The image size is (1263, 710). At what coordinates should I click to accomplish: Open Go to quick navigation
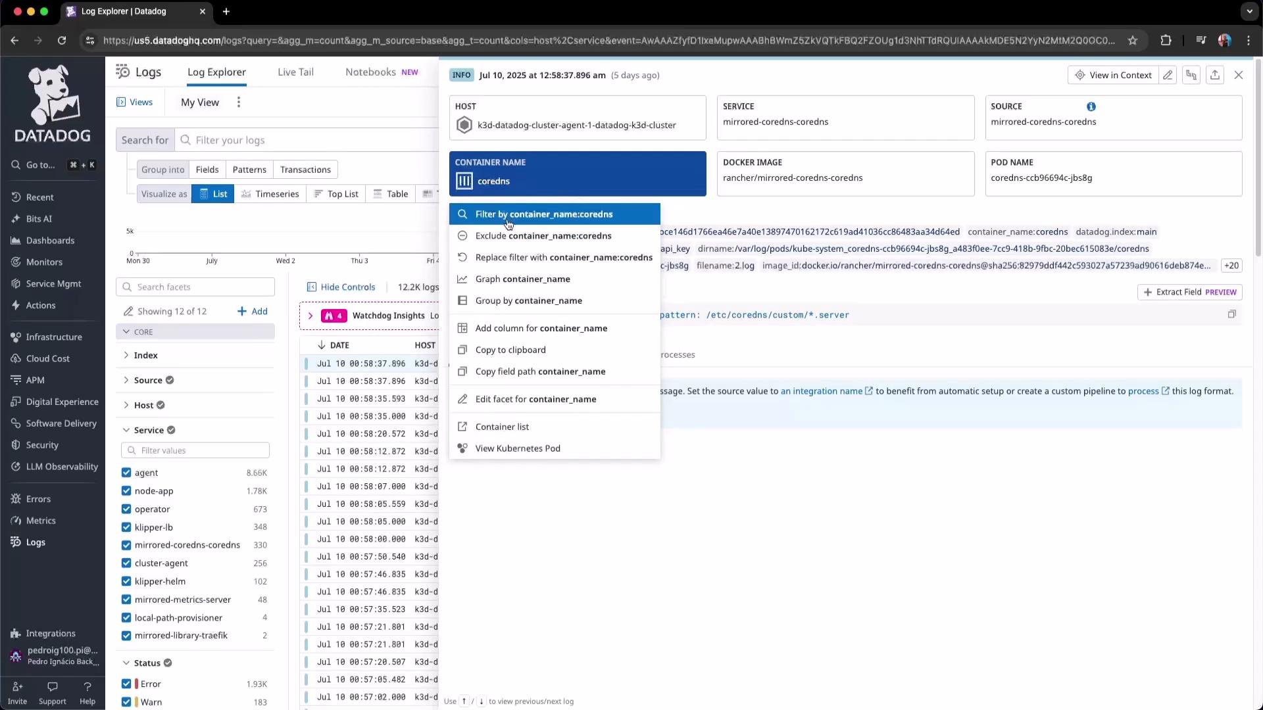tap(53, 165)
